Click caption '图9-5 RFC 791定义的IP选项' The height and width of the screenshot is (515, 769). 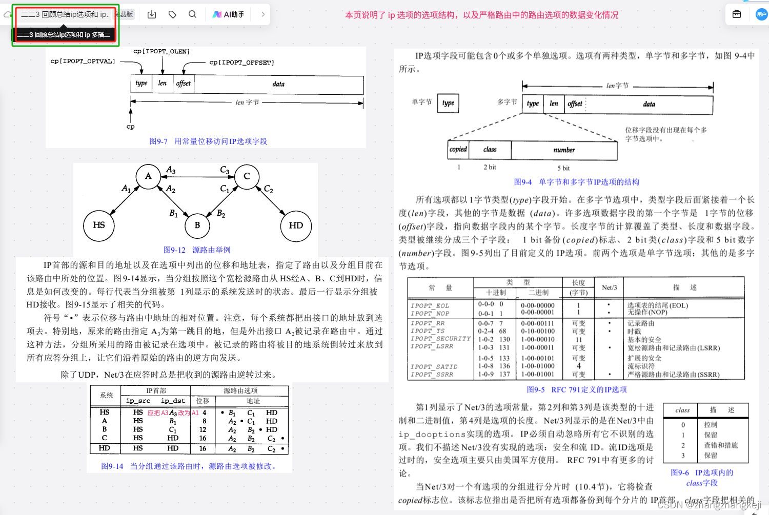click(x=577, y=389)
